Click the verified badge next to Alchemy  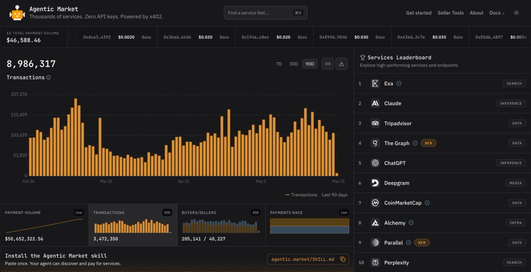coord(411,223)
